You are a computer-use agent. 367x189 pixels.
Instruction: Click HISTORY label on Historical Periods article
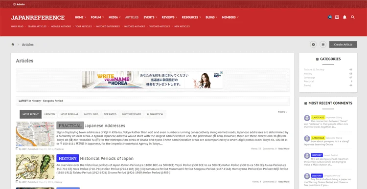pos(68,158)
